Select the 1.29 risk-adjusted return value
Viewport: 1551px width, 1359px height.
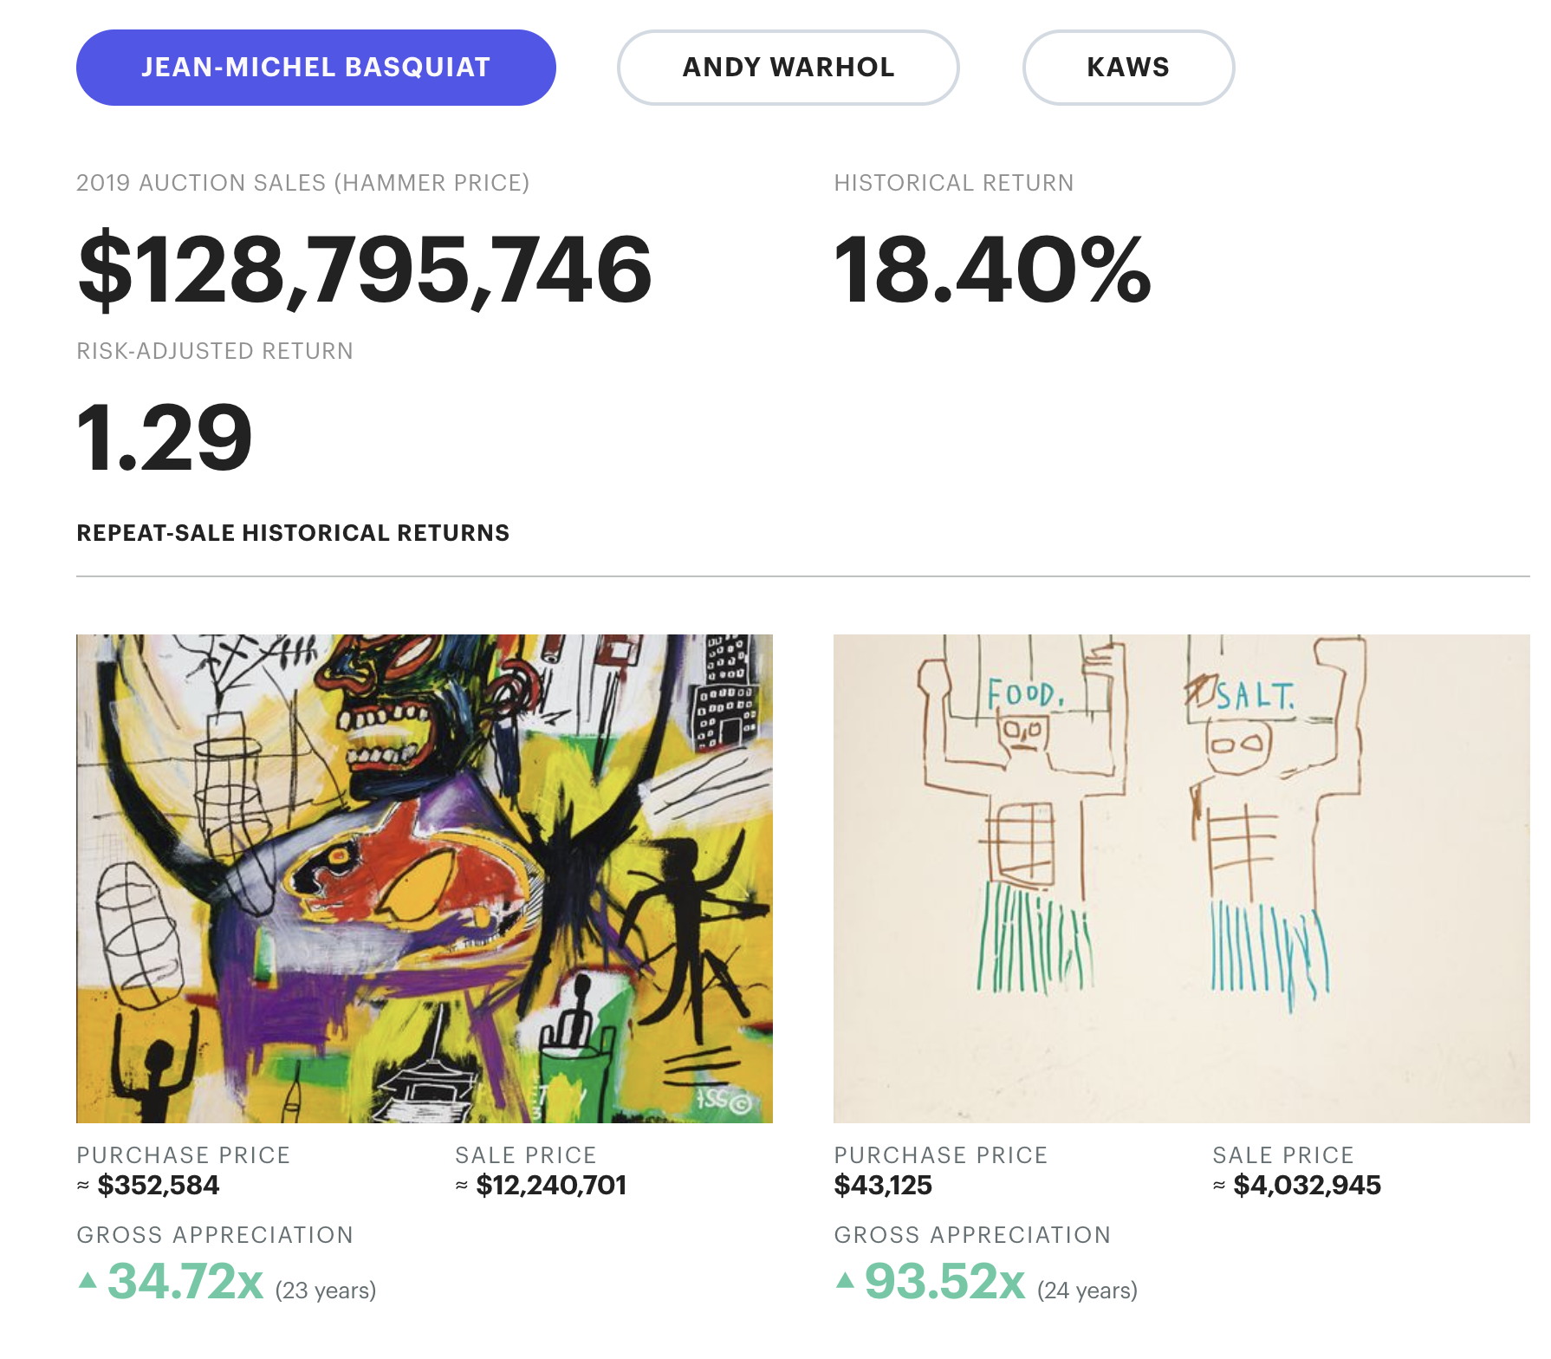[165, 438]
